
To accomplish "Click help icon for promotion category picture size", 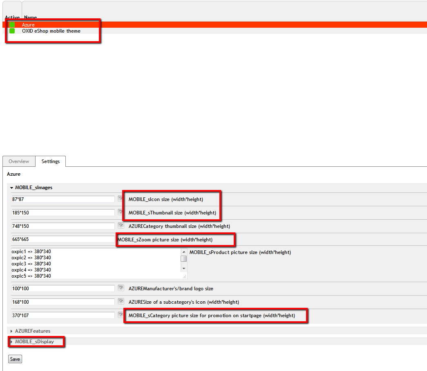I will click(x=121, y=315).
